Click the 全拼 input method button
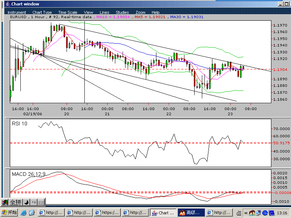 coord(16,202)
